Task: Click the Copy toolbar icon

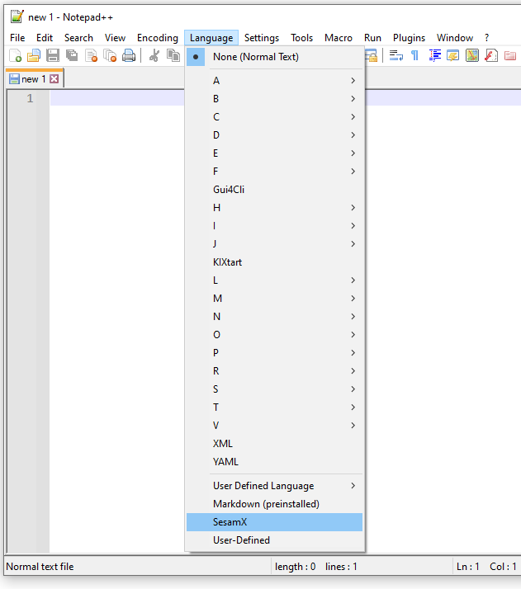Action: pos(173,55)
